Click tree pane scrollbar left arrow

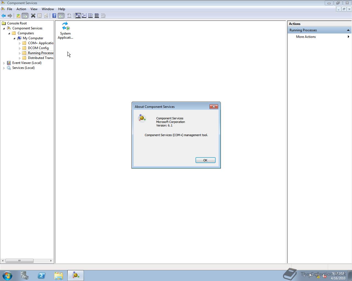[x=3, y=261]
